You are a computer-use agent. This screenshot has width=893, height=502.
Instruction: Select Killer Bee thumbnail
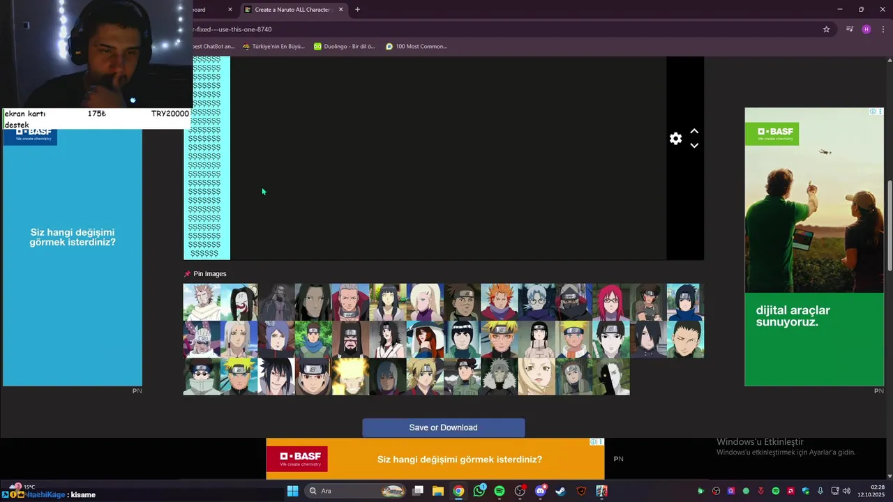(x=202, y=340)
